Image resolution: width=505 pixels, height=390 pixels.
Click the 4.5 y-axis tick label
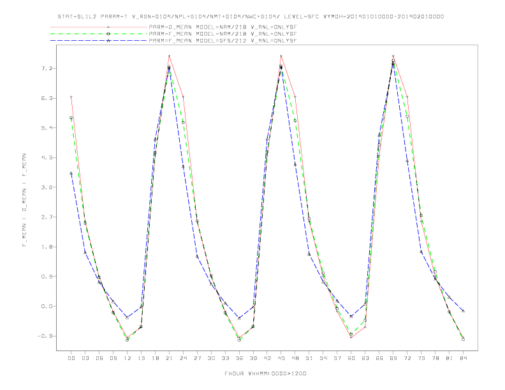coord(46,157)
